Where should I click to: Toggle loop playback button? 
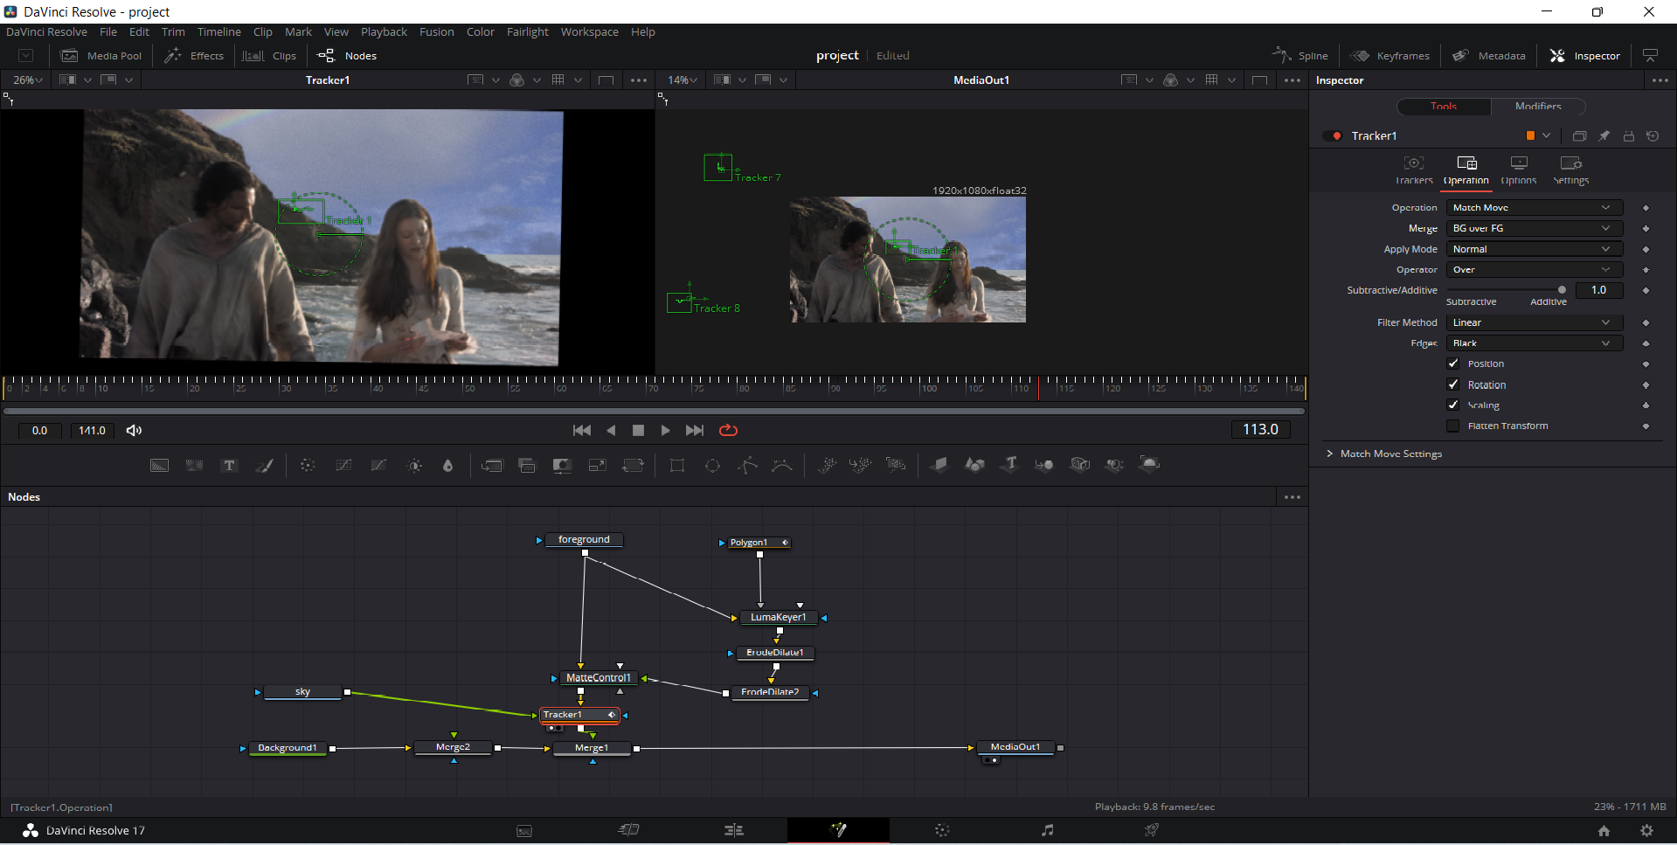(x=728, y=430)
